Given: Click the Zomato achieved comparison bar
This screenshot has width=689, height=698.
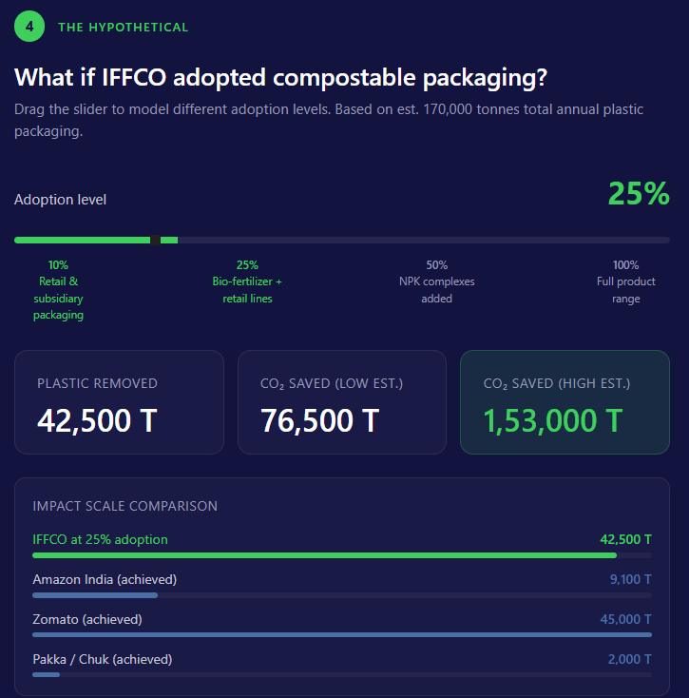Looking at the screenshot, I should click(x=342, y=634).
